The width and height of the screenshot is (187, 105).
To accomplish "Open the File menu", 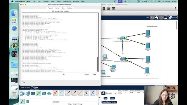I will coord(34,1).
